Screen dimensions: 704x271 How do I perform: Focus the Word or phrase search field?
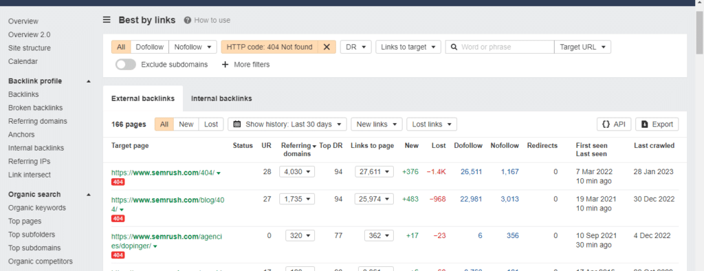[500, 47]
